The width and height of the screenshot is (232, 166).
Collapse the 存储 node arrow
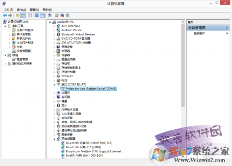(5, 55)
